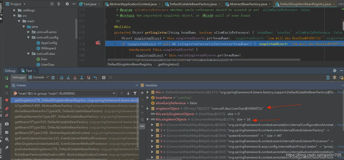Click the red Force Step Into icon
344x160 pixels.
point(75,77)
